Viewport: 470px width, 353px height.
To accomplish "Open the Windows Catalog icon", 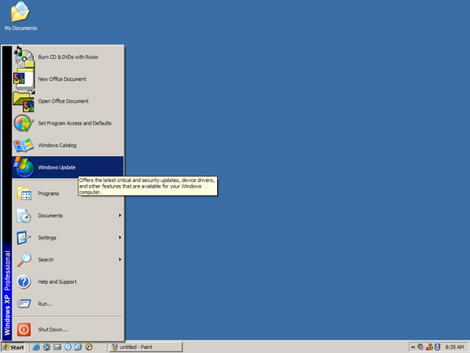I will [x=23, y=145].
